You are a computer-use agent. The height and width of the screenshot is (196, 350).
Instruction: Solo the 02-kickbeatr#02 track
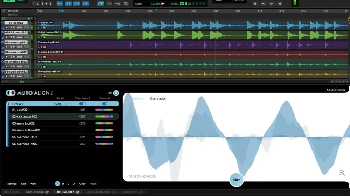[x=12, y=37]
